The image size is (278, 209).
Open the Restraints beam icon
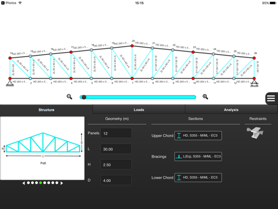tap(255, 133)
